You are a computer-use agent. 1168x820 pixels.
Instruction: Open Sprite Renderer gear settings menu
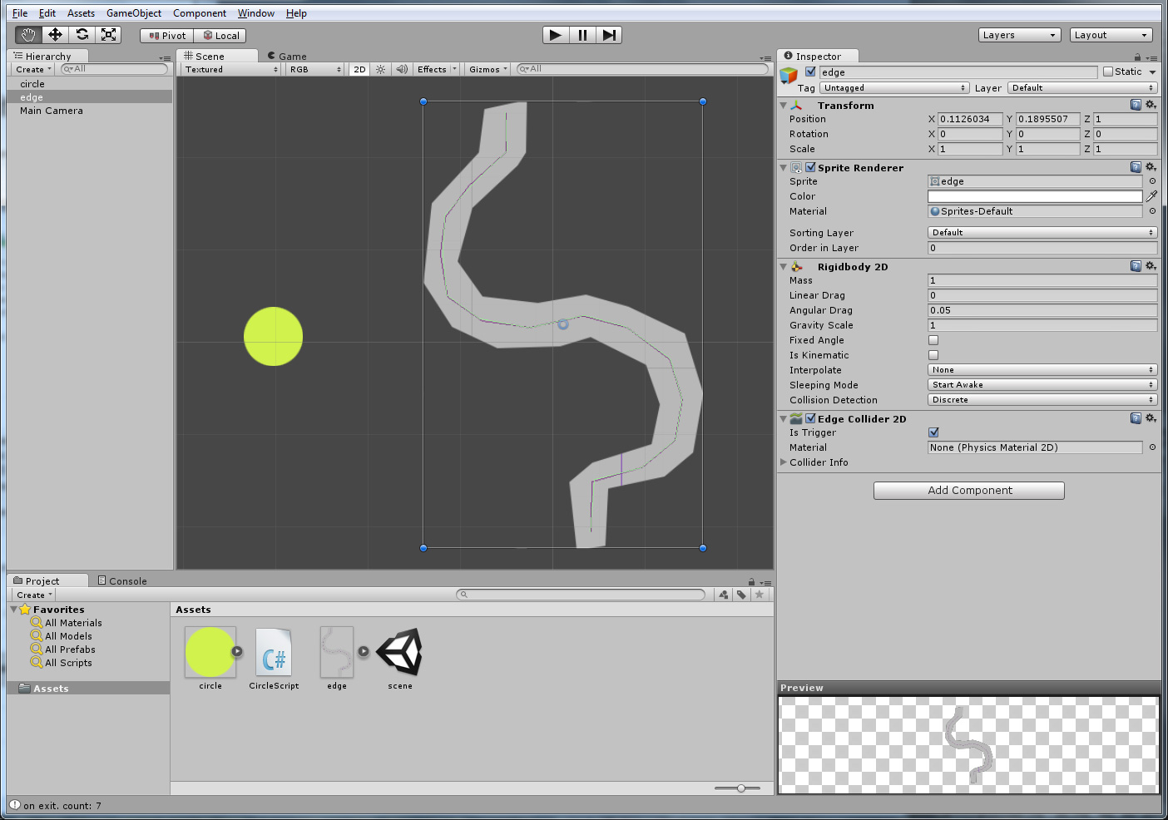coord(1151,167)
